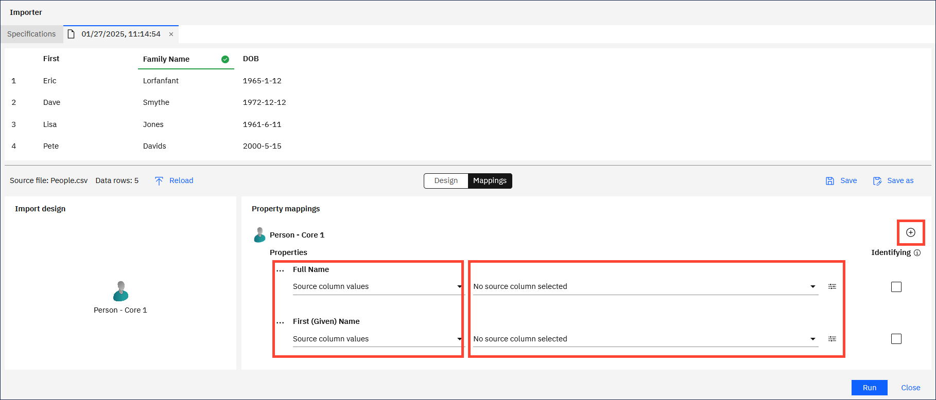
Task: Open settings icon for First (Given) Name mapping
Action: [832, 339]
